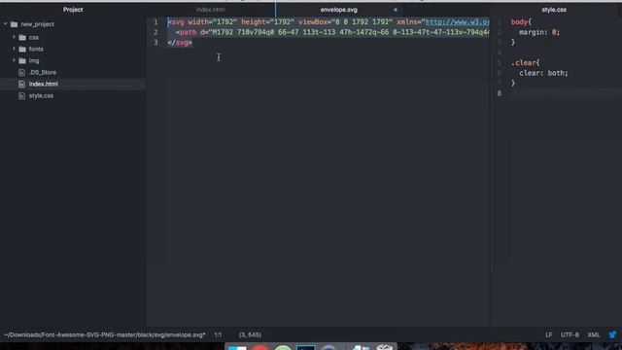Screen dimensions: 622x350
Task: Click the 'clear: both;' declaration
Action: [543, 73]
